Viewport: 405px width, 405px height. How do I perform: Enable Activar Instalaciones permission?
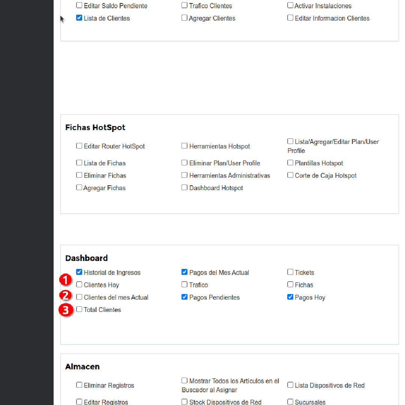coord(290,5)
